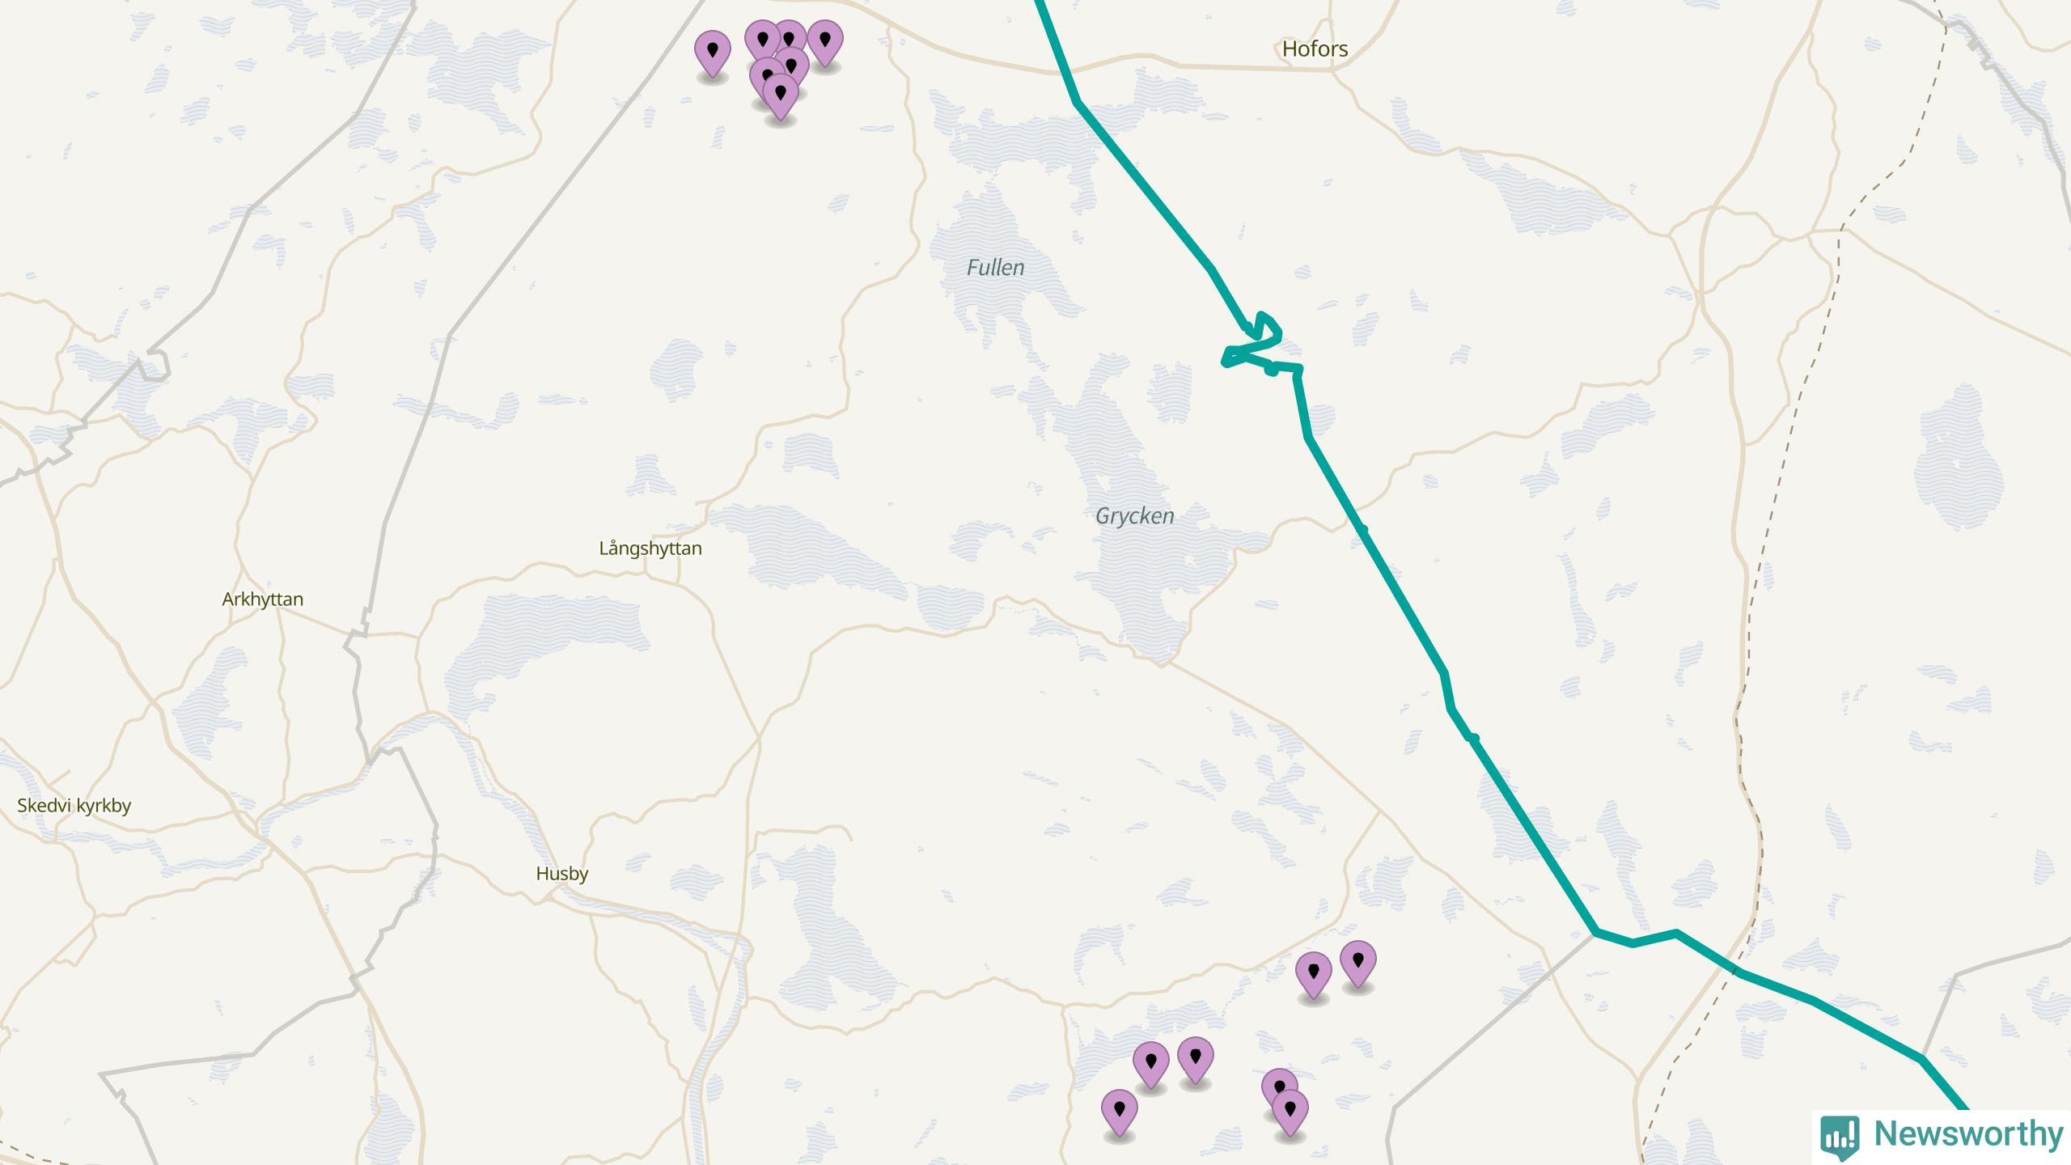Select the Fullen lake label

click(x=995, y=267)
